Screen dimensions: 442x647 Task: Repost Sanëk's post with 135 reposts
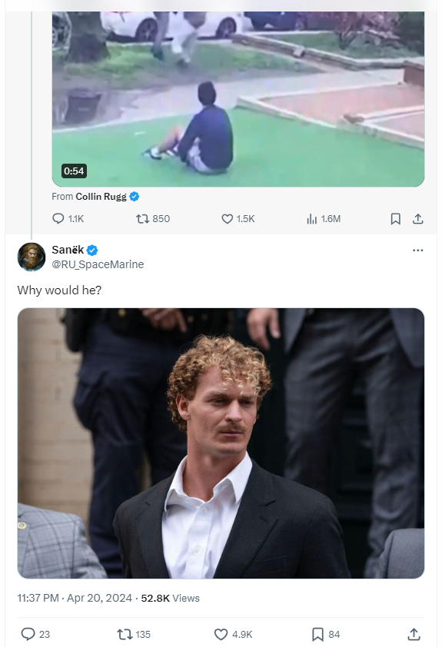pos(134,634)
